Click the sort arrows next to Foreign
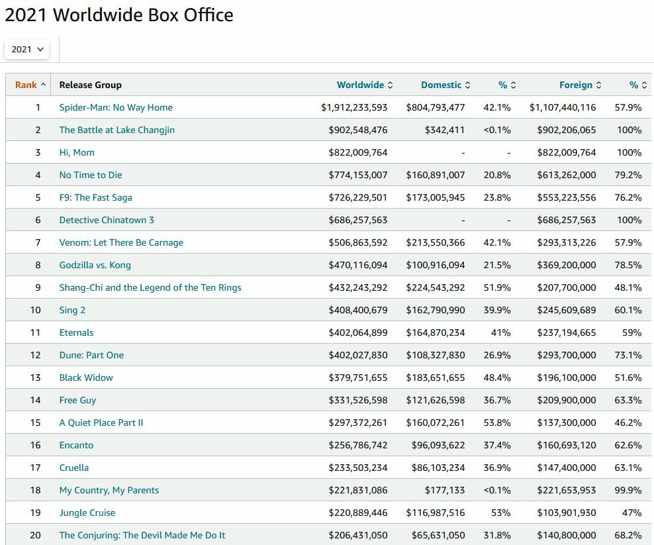The image size is (654, 545). [x=598, y=85]
